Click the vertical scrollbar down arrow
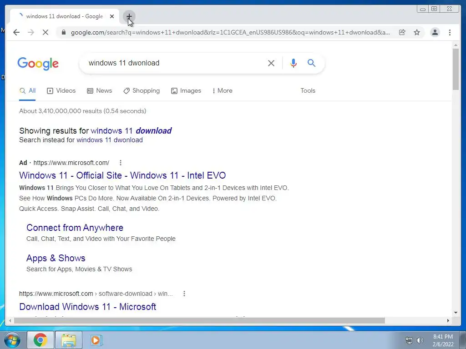Image resolution: width=466 pixels, height=349 pixels. click(x=456, y=313)
